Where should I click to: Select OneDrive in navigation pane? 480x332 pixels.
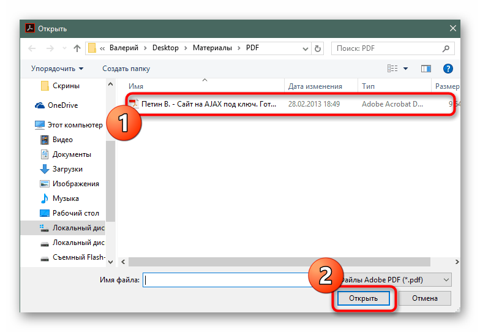62,105
